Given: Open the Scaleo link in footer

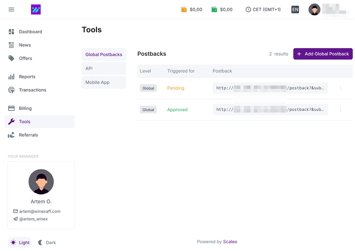Looking at the screenshot, I should point(230,242).
